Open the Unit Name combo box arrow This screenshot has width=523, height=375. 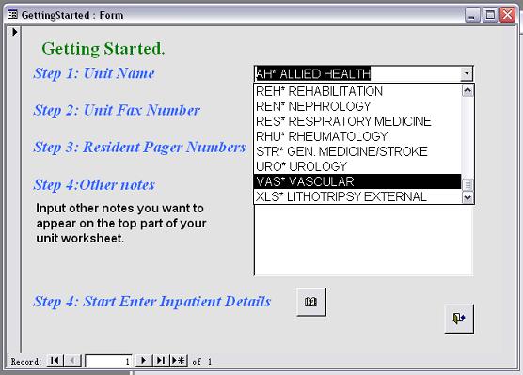[x=467, y=73]
